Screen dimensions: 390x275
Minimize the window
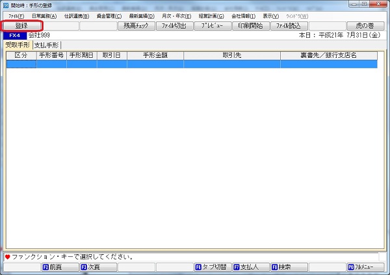pyautogui.click(x=354, y=4)
